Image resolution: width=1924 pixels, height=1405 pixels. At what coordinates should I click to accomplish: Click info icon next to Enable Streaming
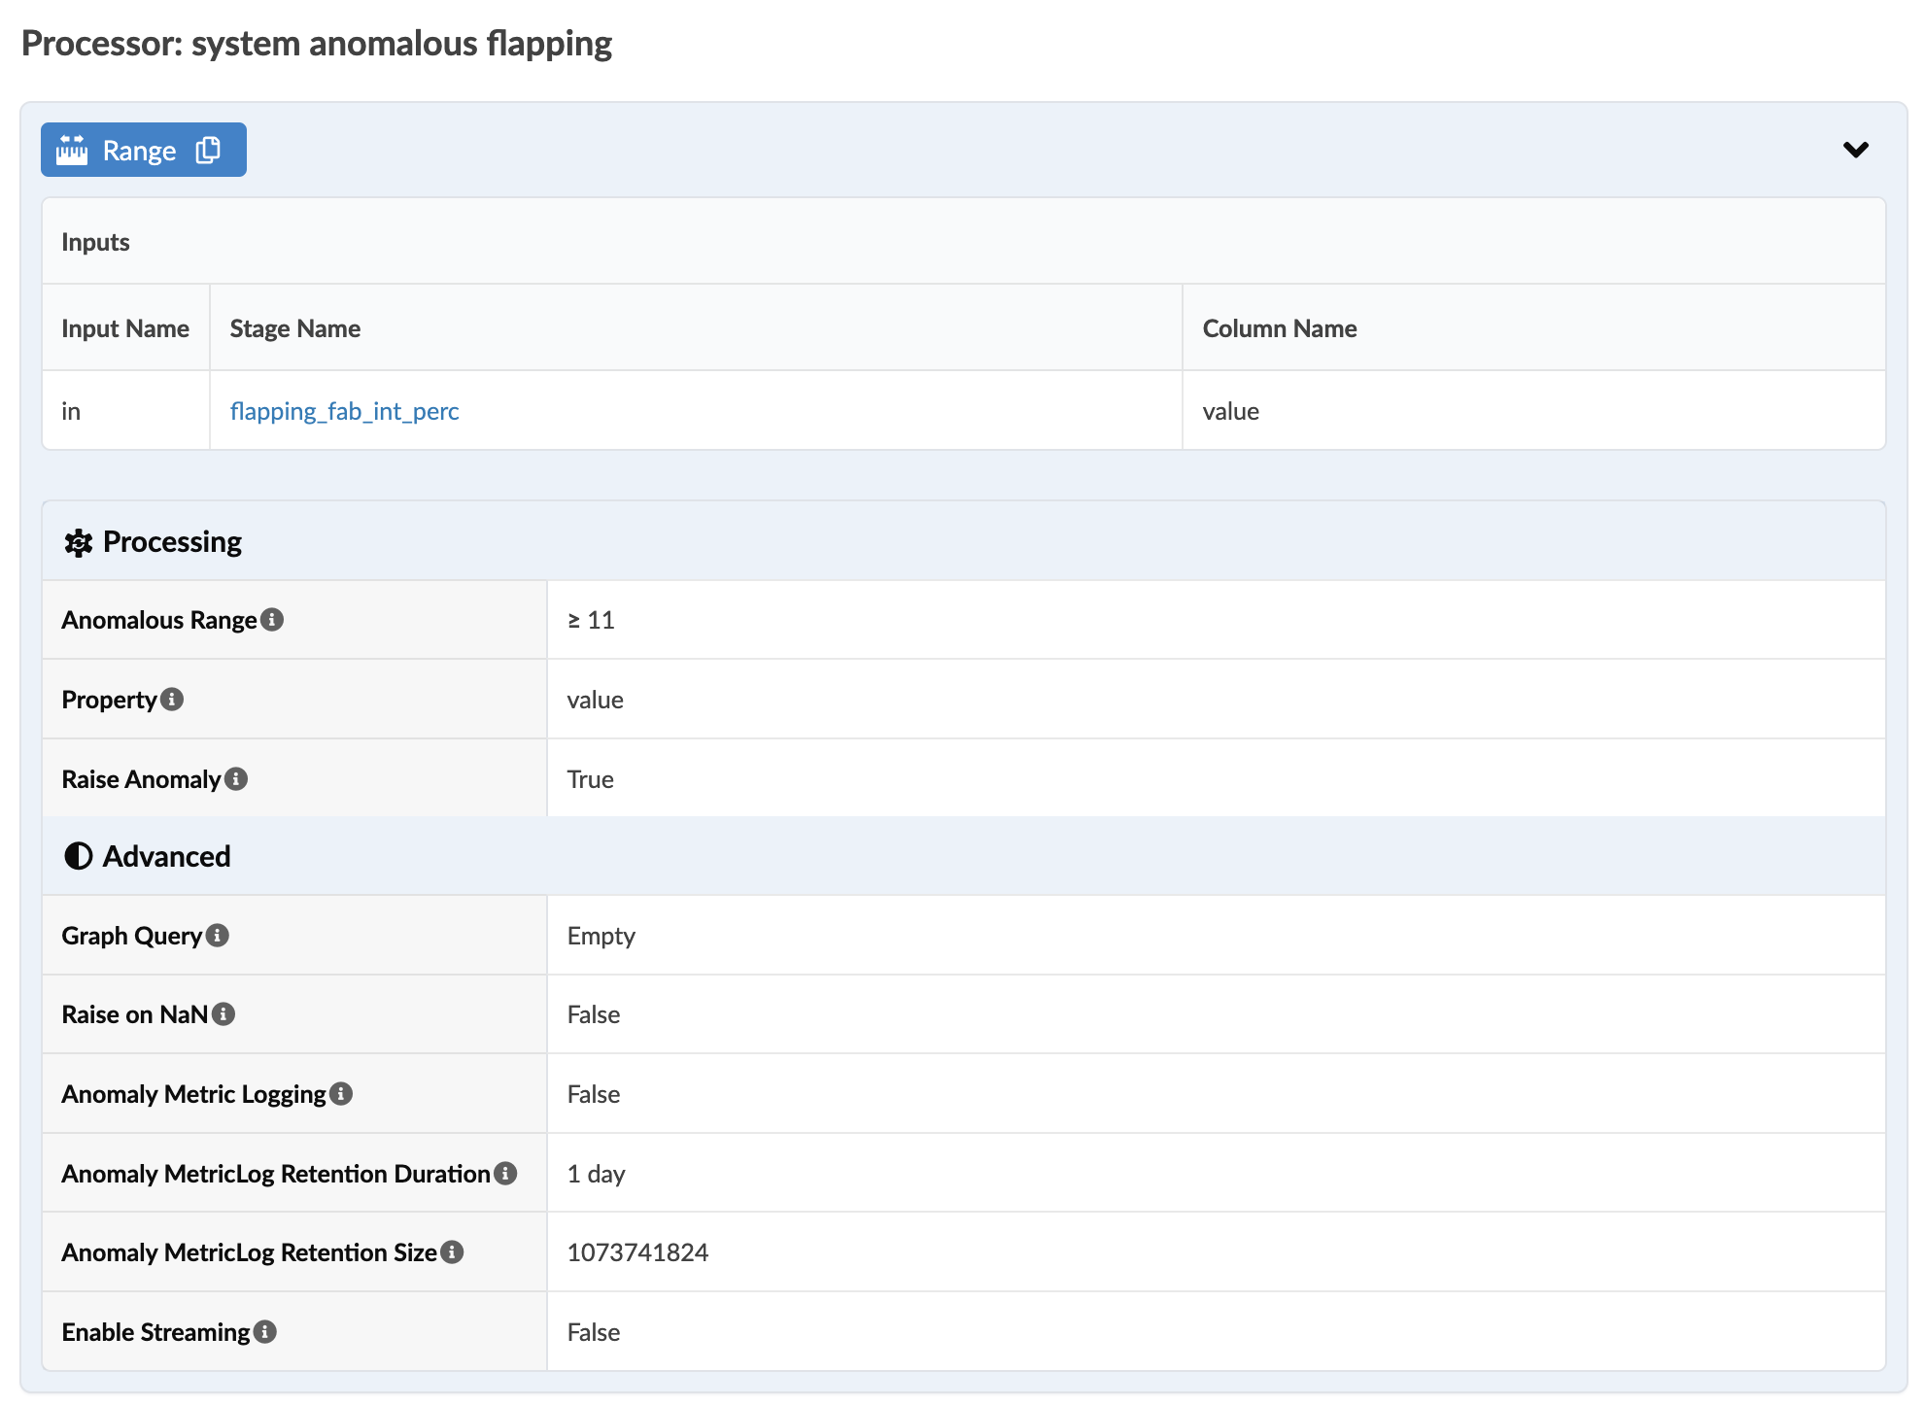coord(265,1331)
